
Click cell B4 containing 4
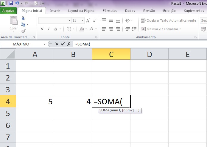tap(73, 101)
